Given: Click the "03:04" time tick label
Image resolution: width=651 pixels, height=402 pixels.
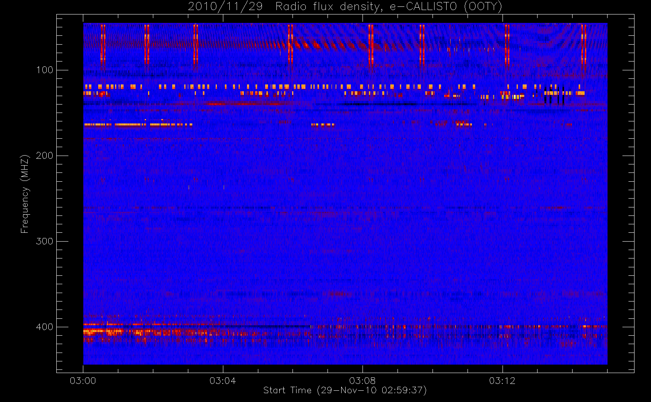Looking at the screenshot, I should click(x=222, y=381).
